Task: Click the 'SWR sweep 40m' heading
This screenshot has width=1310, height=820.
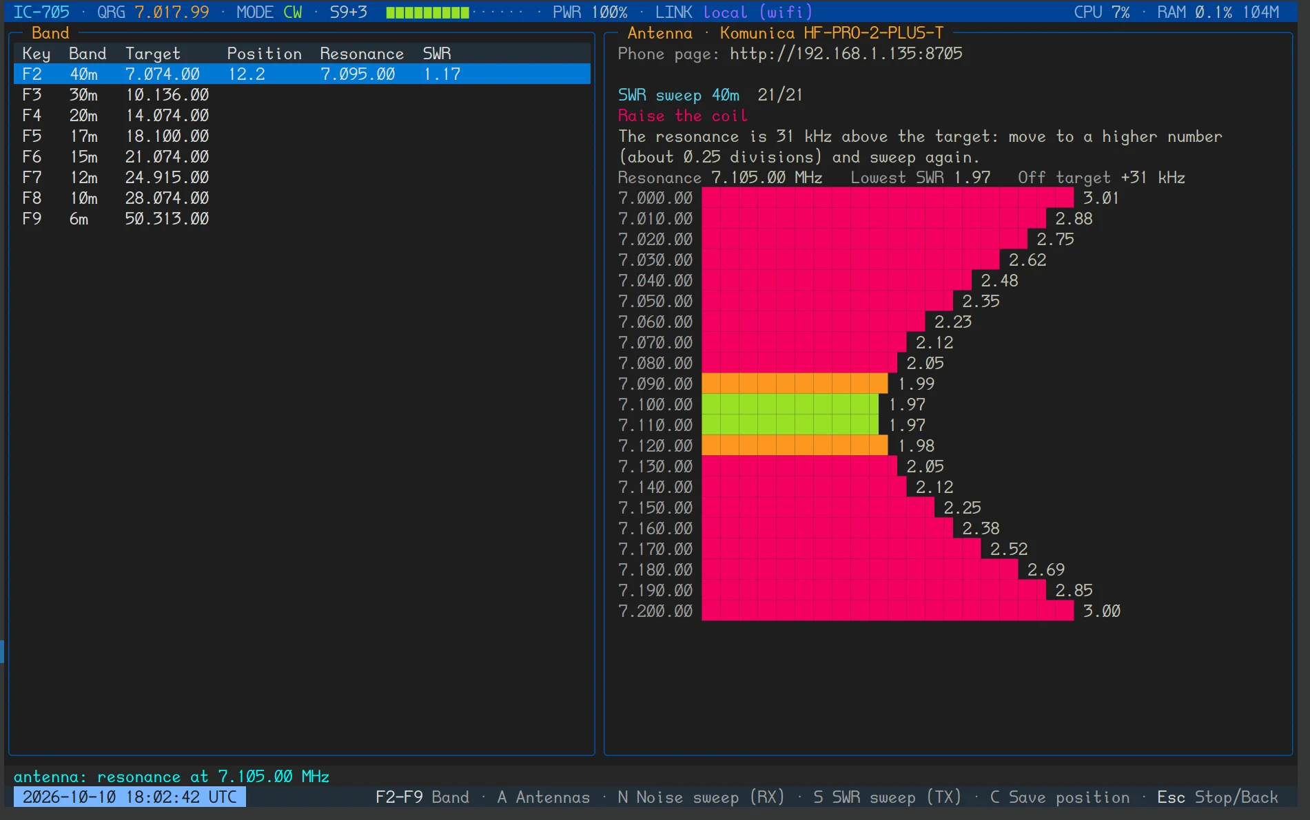Action: pos(678,95)
